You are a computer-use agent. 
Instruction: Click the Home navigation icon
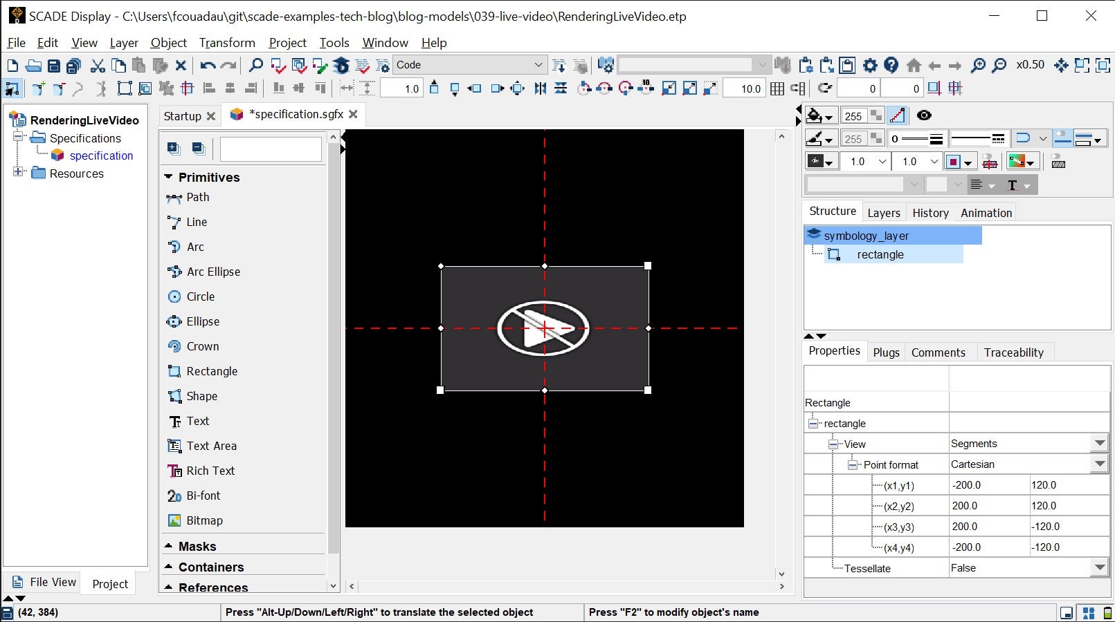pyautogui.click(x=914, y=66)
